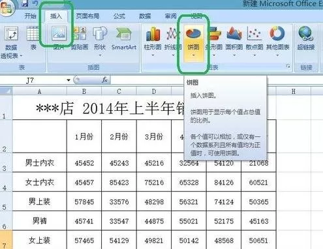Select the cell containing 55021
The width and height of the screenshot is (323, 249).
click(x=189, y=221)
